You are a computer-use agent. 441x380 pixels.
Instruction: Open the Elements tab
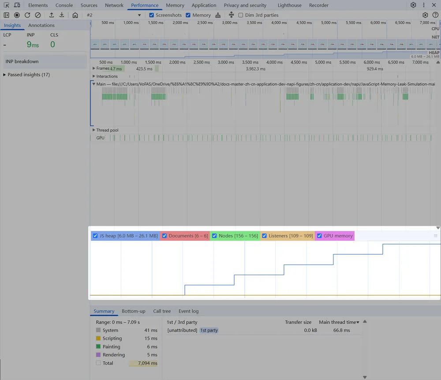(x=38, y=5)
